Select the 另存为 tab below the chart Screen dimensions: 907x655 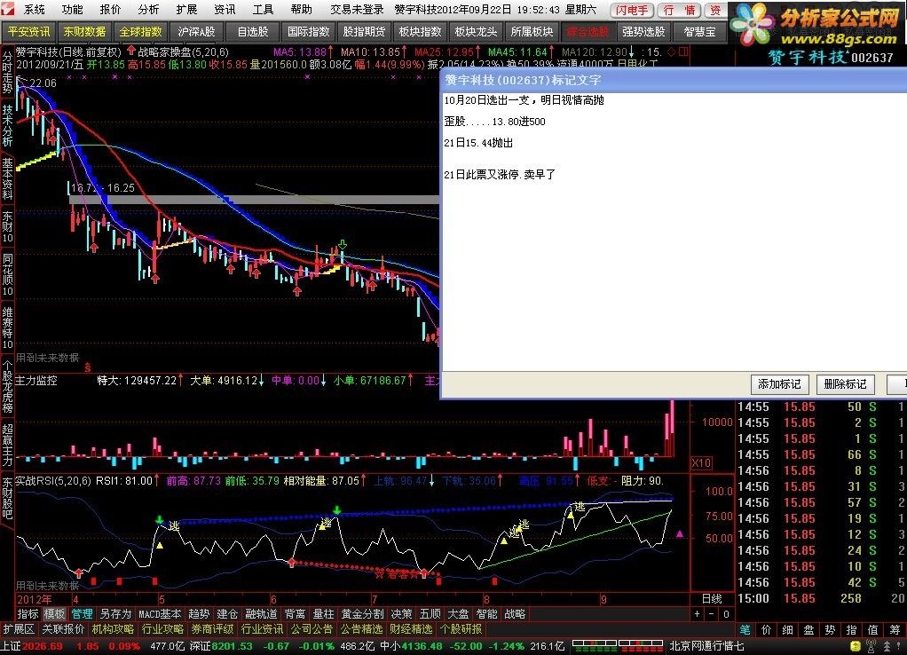tap(115, 614)
